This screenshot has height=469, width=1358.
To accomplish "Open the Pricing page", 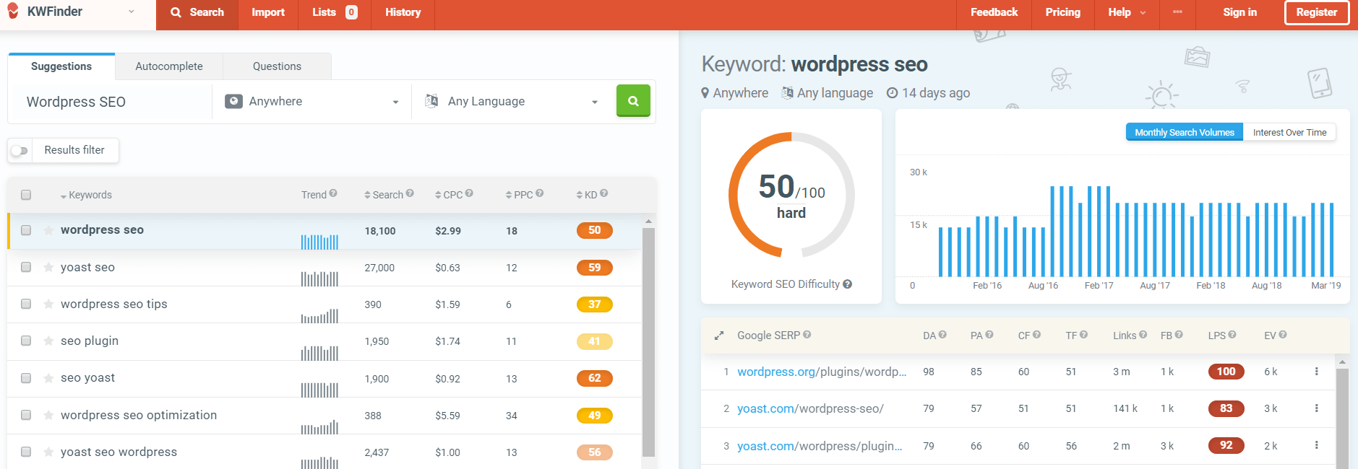I will click(x=1062, y=12).
